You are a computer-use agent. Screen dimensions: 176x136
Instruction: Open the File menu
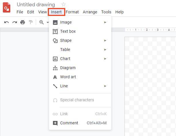coord(20,12)
